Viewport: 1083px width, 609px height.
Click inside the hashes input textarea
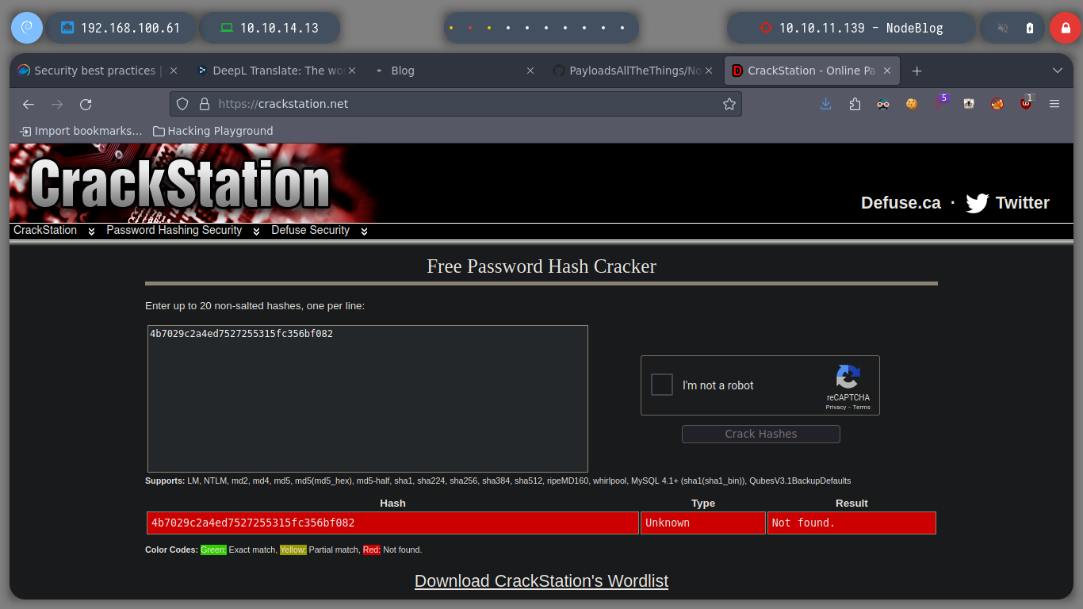(x=368, y=399)
